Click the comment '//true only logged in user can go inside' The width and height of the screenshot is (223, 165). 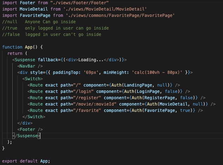pos(56,28)
